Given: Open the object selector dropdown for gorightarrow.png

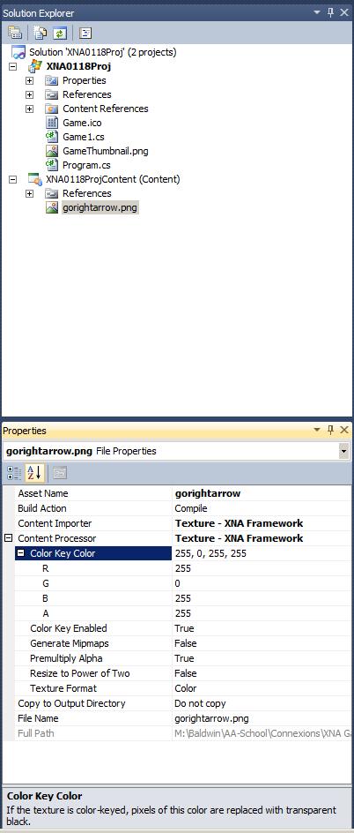Looking at the screenshot, I should click(x=344, y=452).
